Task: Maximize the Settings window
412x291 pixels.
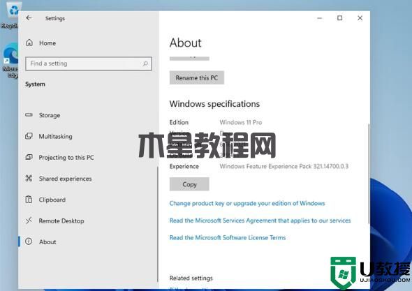Action: pos(340,18)
